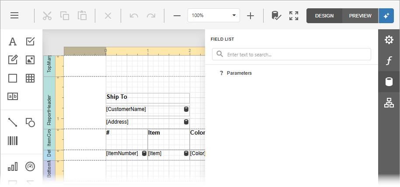Zoom out with the minus button

click(x=177, y=16)
